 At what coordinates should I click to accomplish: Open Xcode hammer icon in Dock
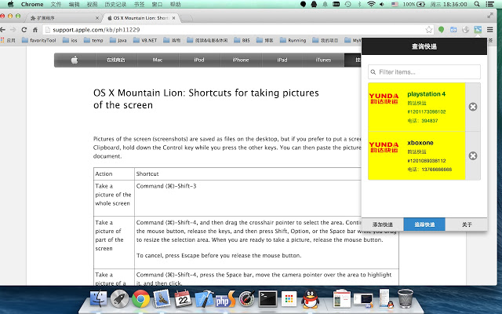pos(204,298)
